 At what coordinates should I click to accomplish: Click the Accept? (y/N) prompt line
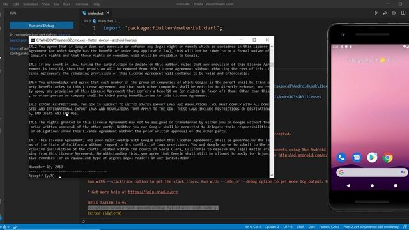coord(45,176)
